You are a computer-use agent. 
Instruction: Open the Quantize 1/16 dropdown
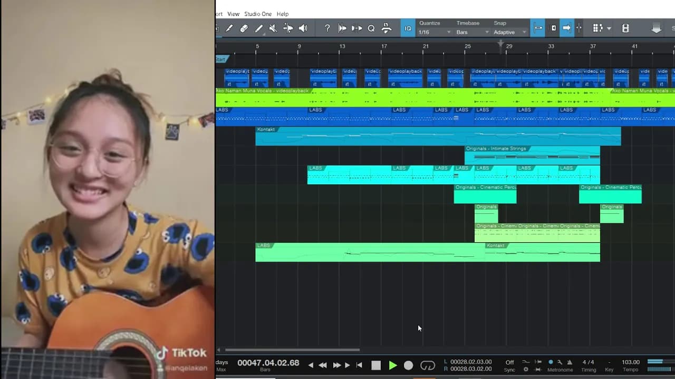tap(435, 32)
